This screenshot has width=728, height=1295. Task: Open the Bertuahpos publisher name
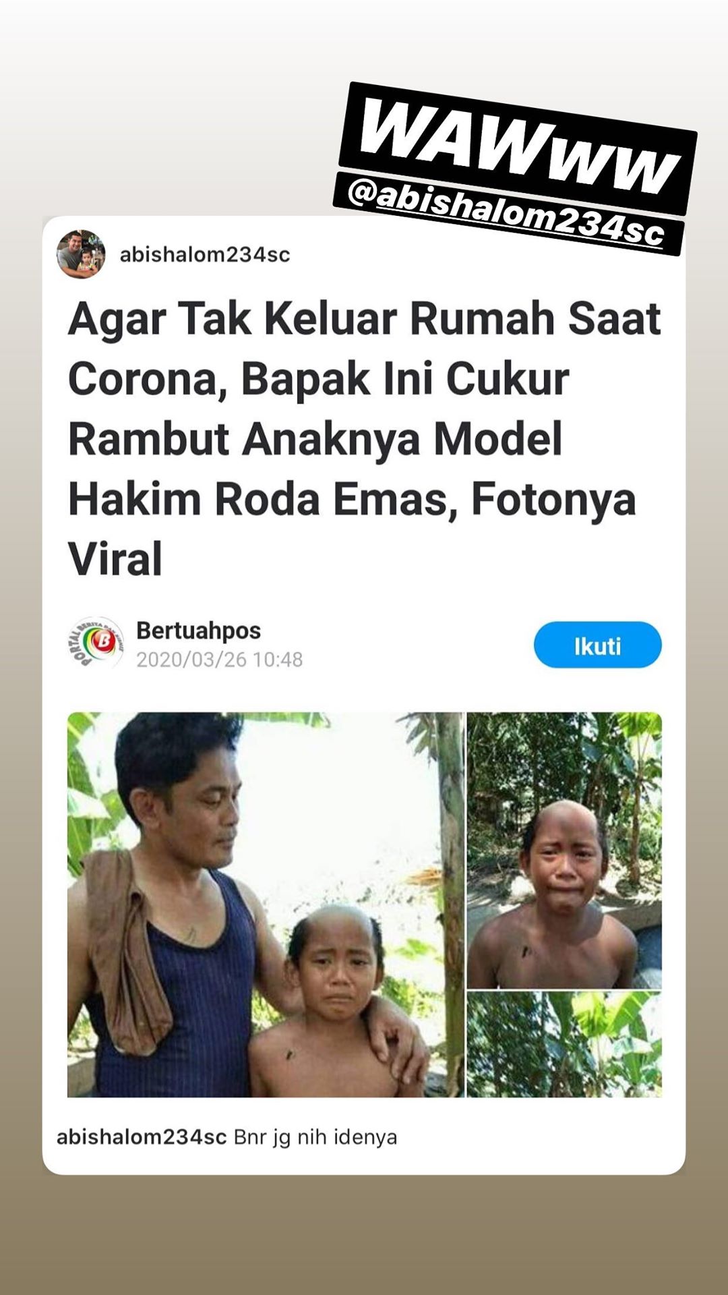click(x=198, y=631)
